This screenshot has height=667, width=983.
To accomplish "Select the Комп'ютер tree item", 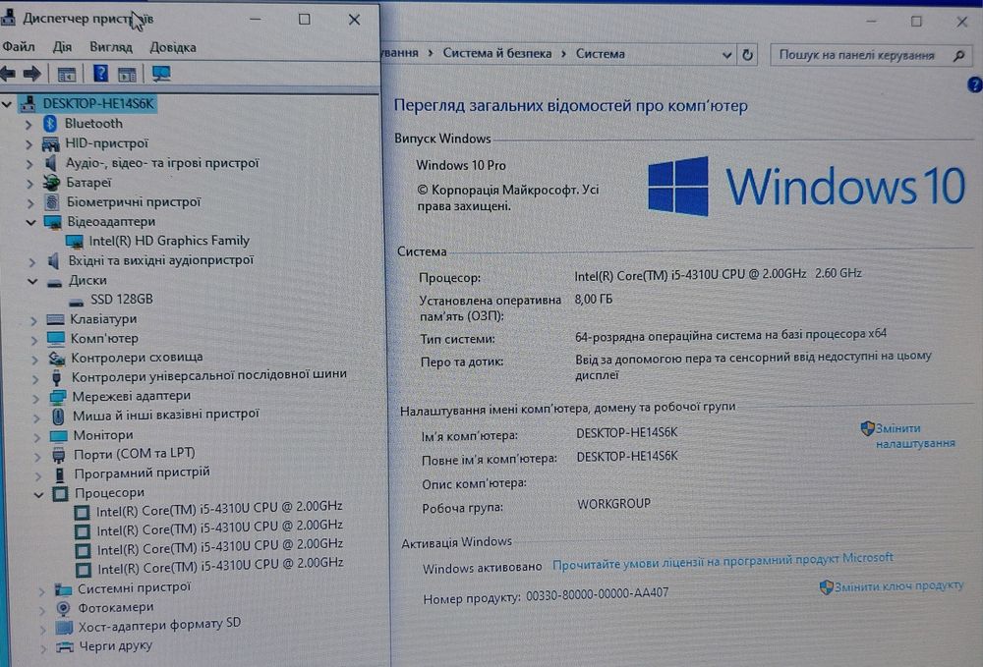I will coord(104,339).
